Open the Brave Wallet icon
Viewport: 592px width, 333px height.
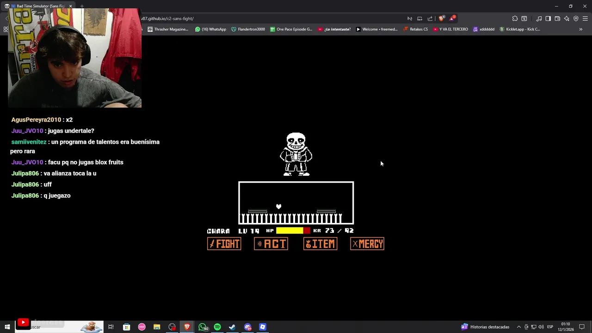[x=557, y=18]
